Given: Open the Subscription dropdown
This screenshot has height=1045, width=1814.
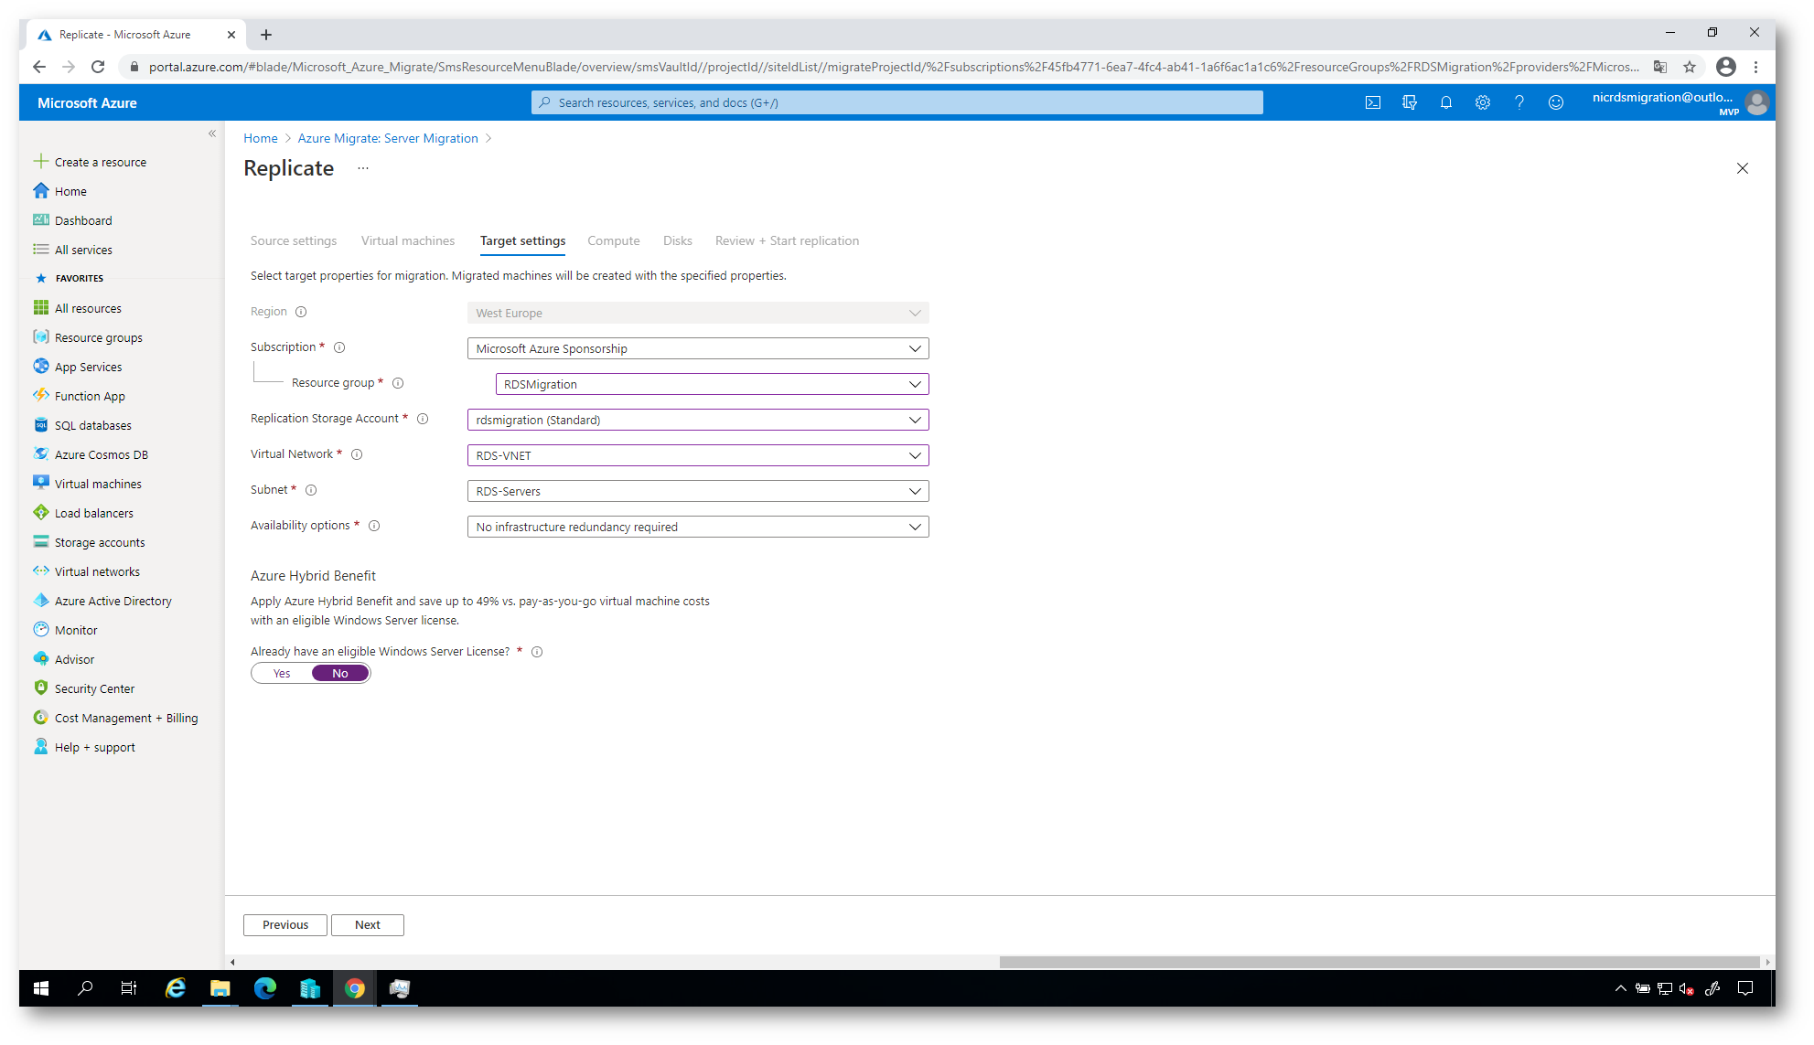Looking at the screenshot, I should [x=698, y=348].
